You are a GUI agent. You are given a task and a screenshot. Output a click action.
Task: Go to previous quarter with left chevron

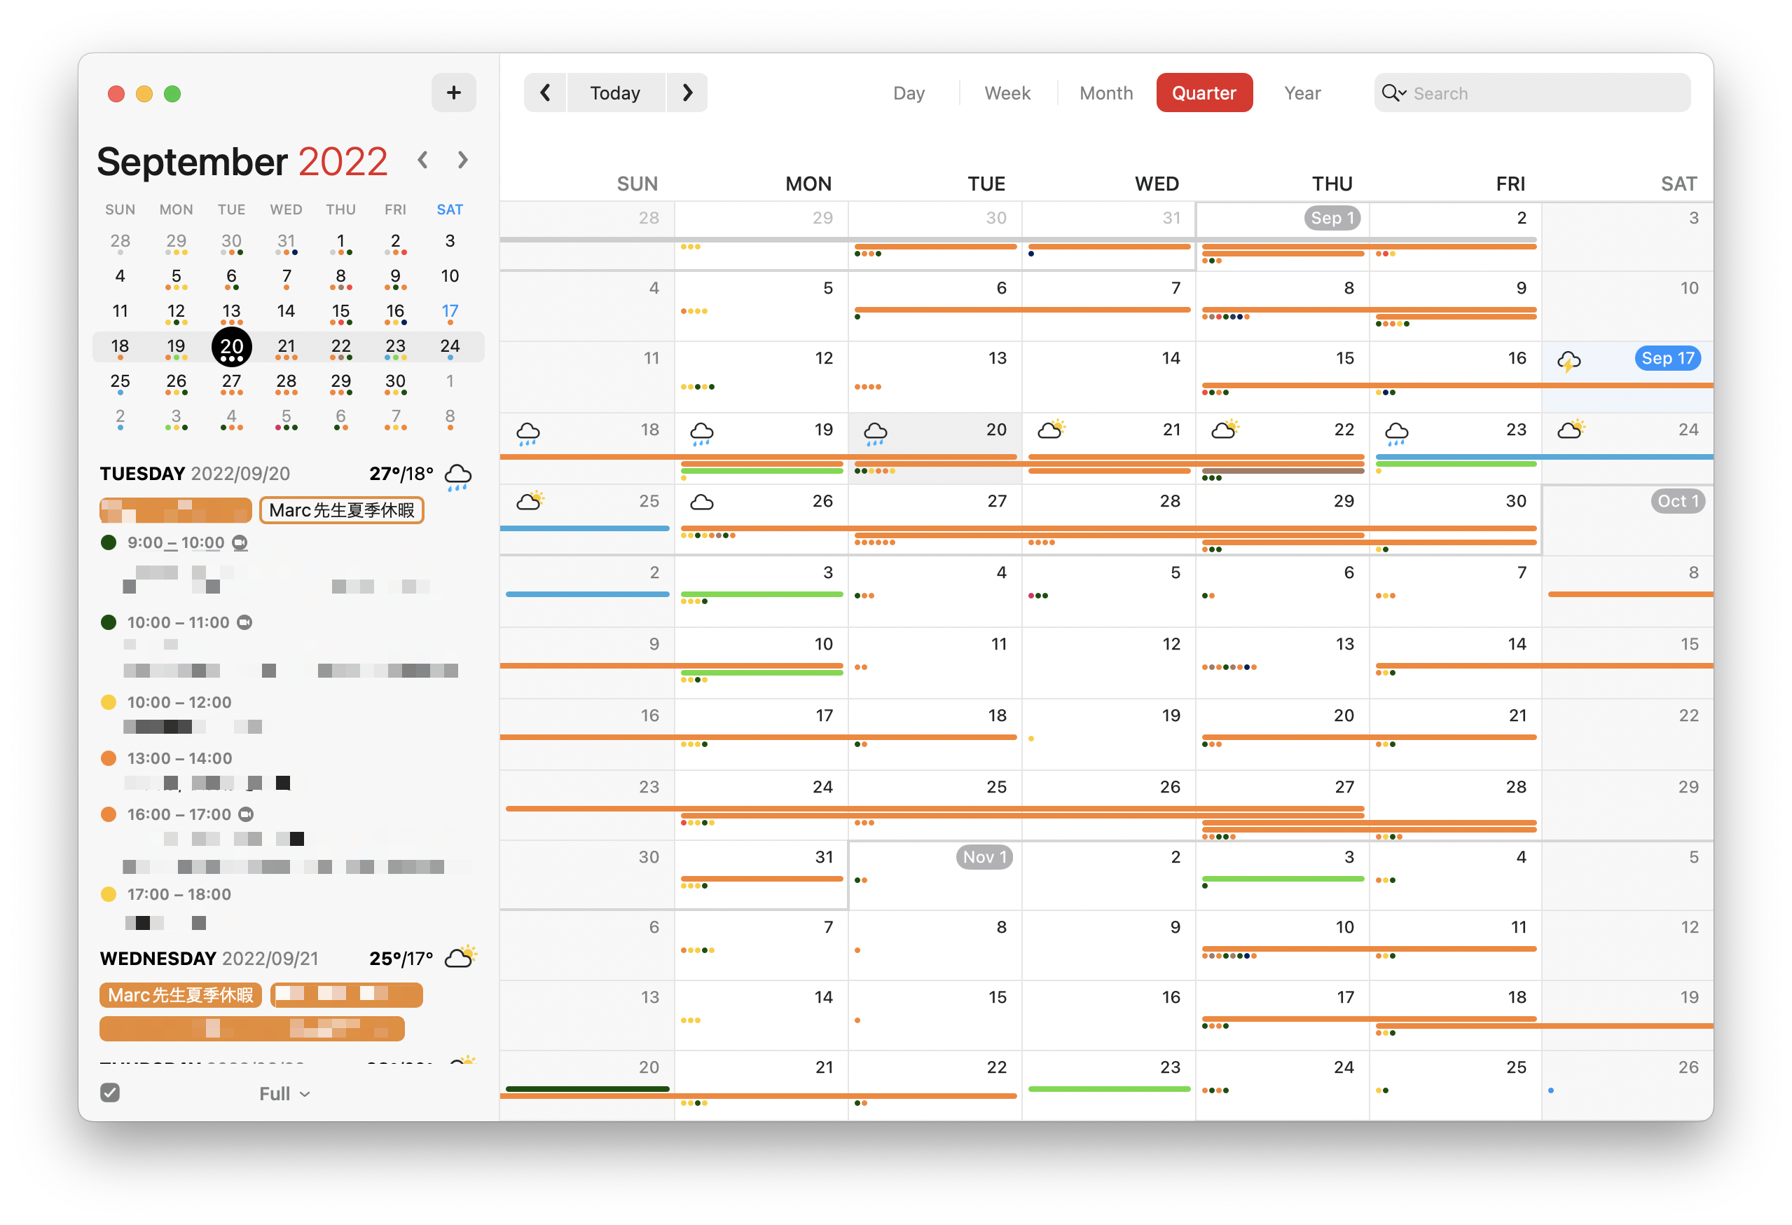point(545,93)
